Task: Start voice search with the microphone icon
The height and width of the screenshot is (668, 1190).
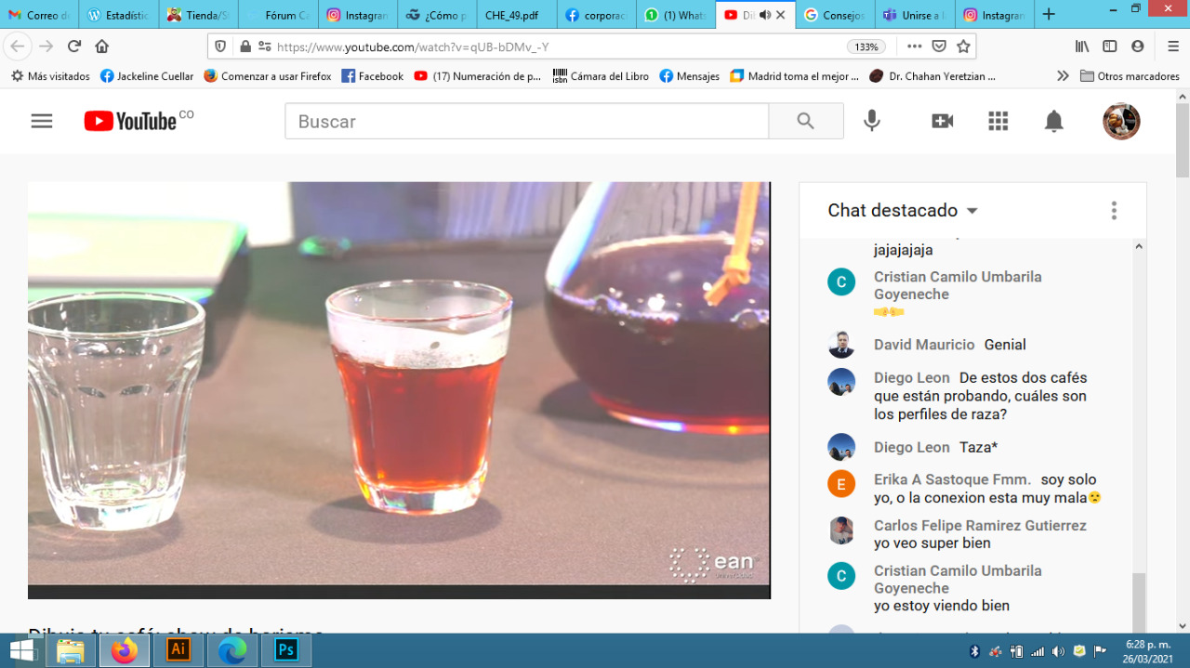Action: coord(871,122)
